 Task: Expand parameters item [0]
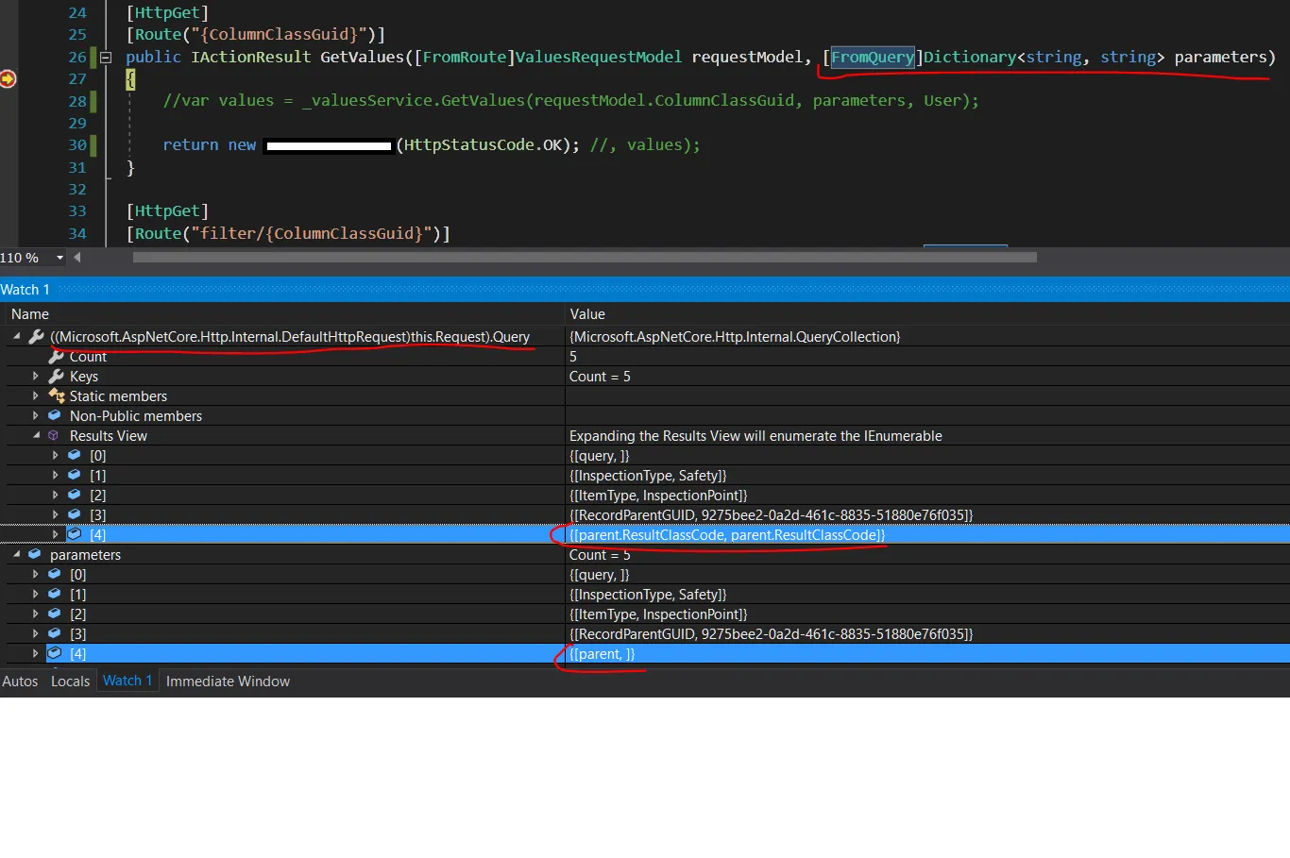pyautogui.click(x=36, y=575)
